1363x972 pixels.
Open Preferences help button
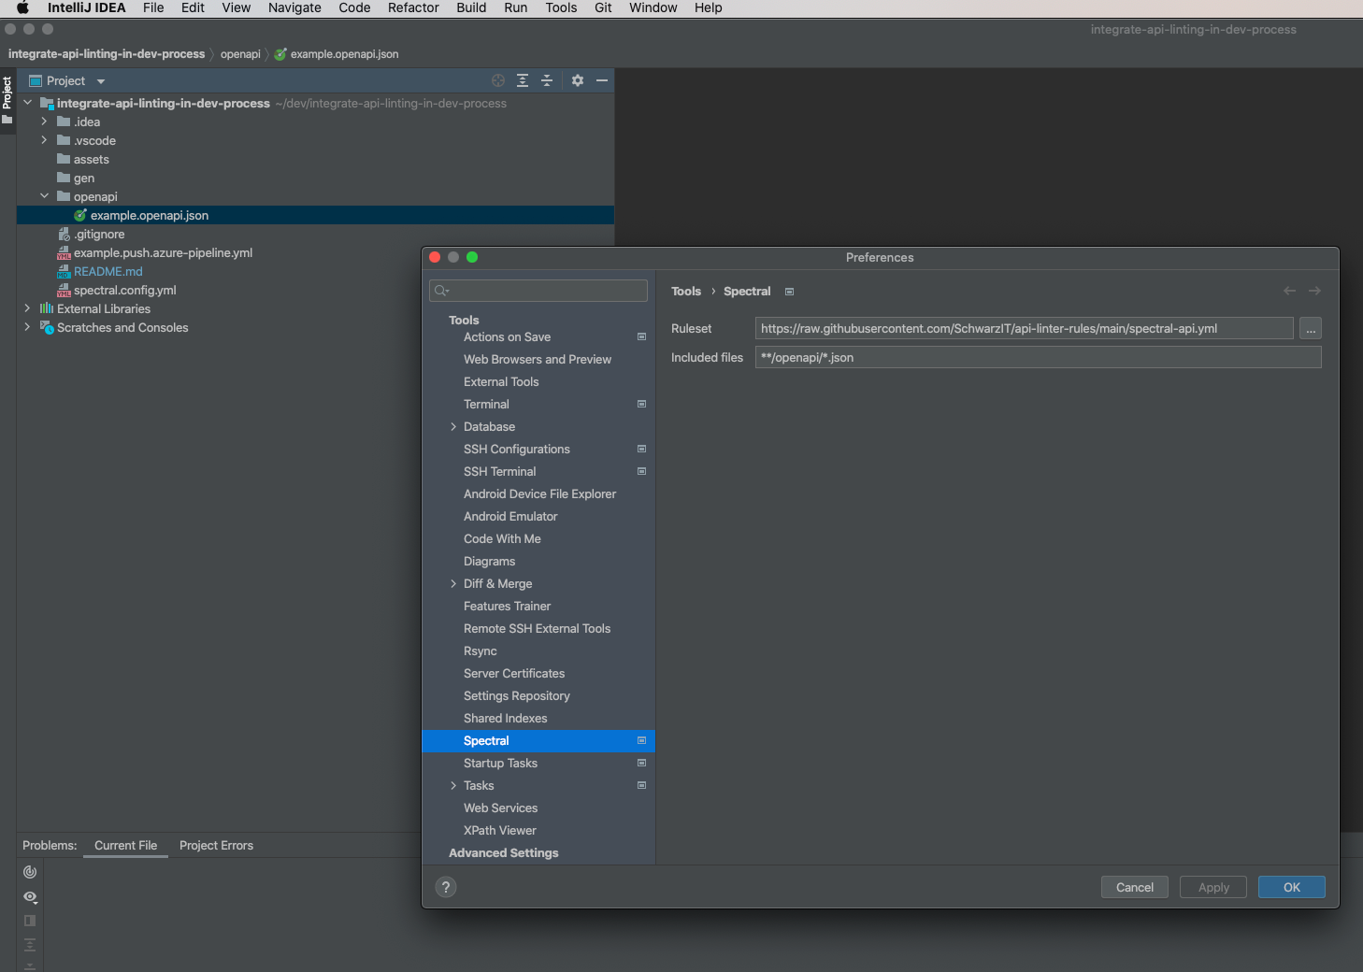[x=446, y=887]
